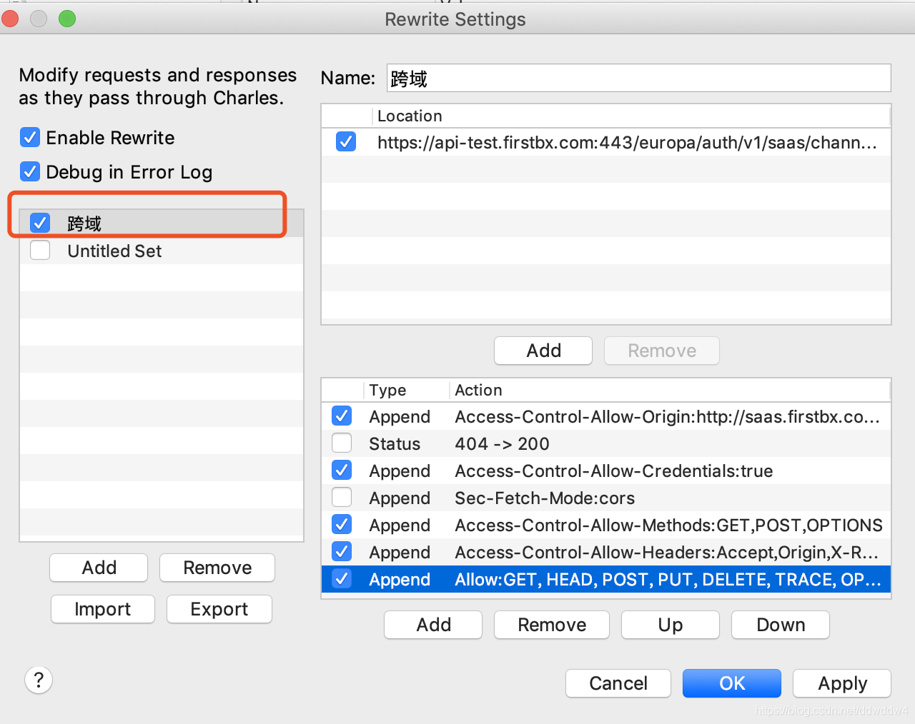
Task: Remove the selected rewrite rule
Action: [x=552, y=625]
